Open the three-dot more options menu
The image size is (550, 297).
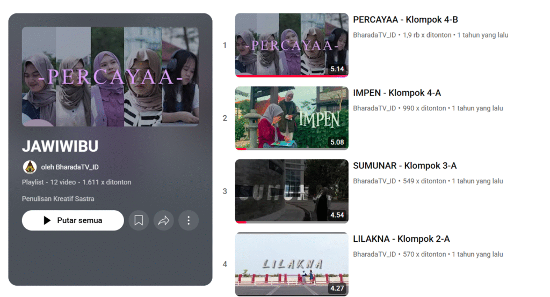[189, 220]
